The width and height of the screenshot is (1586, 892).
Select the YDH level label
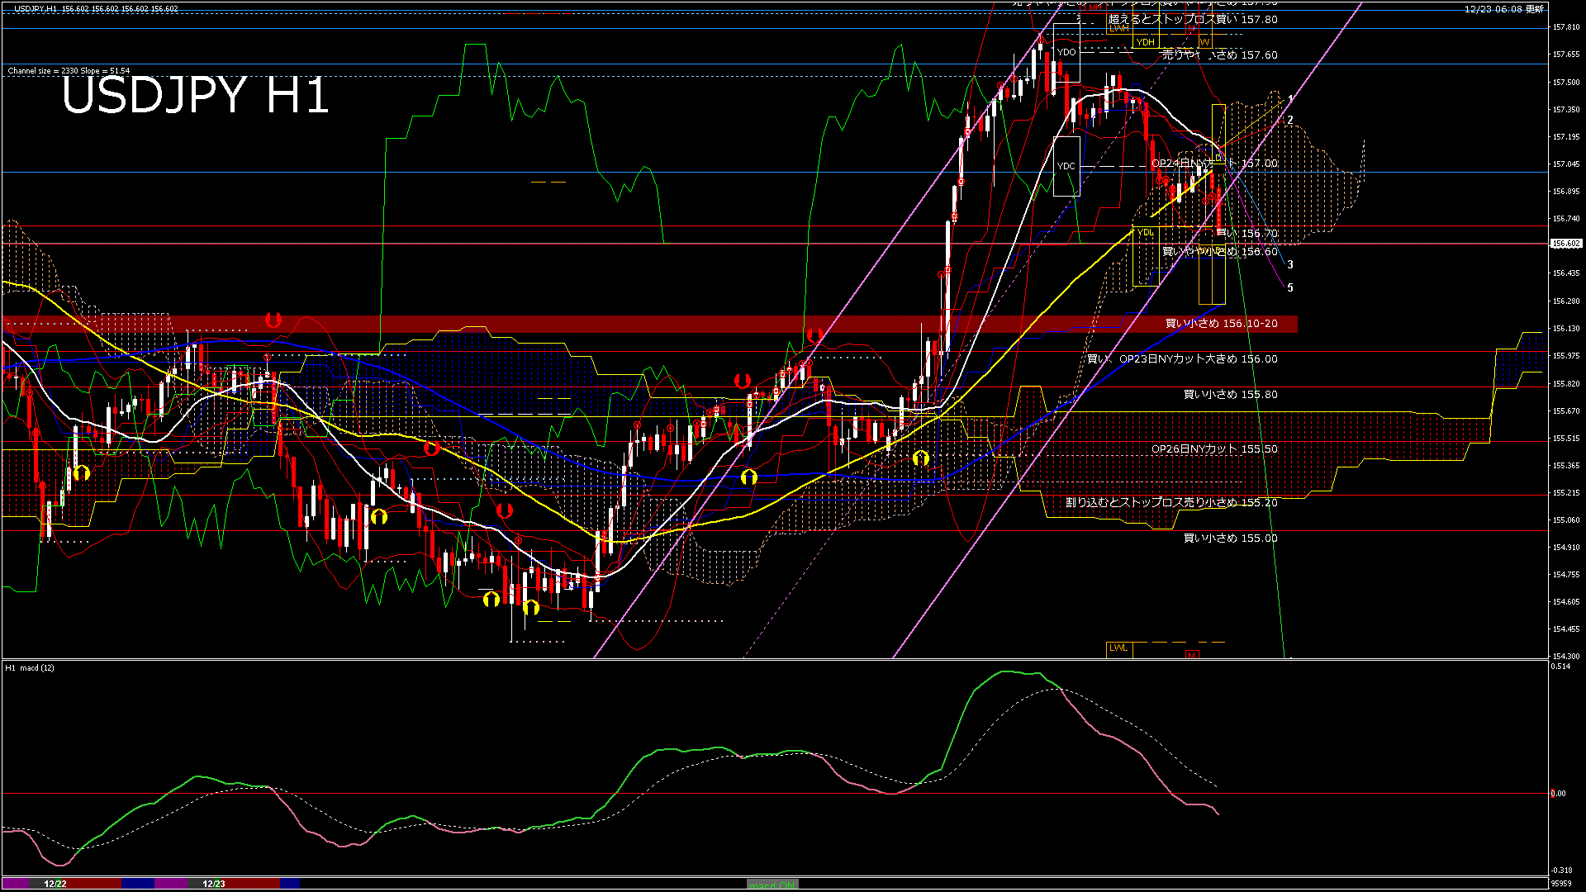pyautogui.click(x=1145, y=42)
